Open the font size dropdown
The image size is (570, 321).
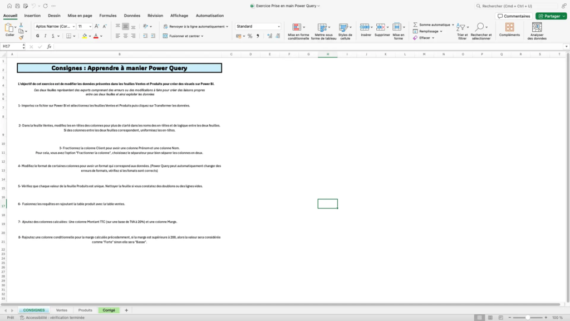click(x=90, y=26)
